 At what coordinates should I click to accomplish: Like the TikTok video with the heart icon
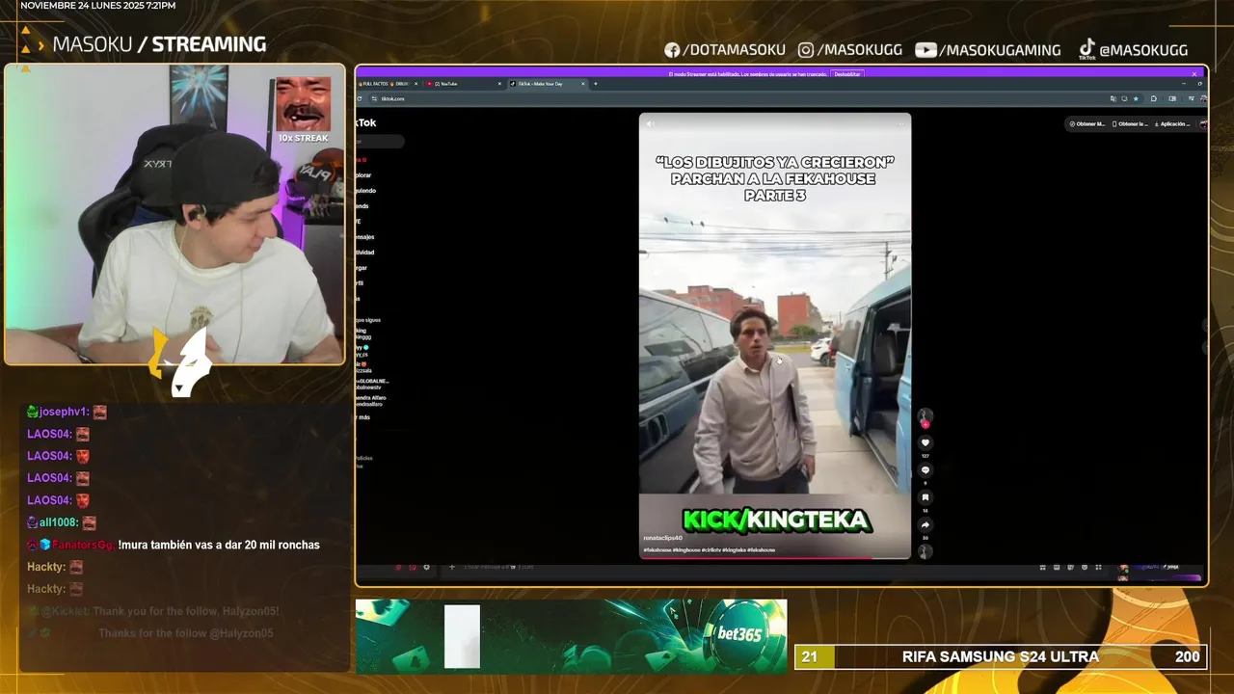coord(925,443)
